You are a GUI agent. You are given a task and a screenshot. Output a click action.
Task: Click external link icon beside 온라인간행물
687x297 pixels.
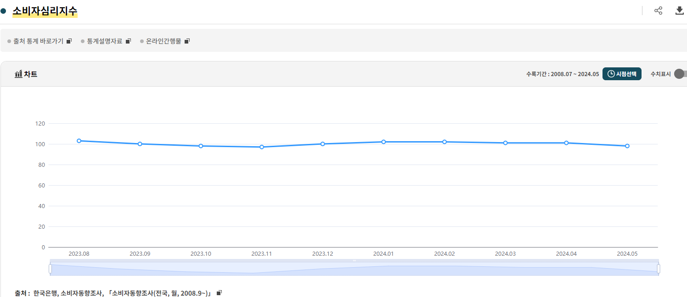(187, 41)
